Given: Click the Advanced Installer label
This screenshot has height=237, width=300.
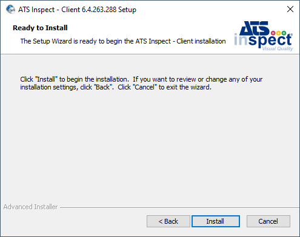Looking at the screenshot, I should [x=30, y=207].
